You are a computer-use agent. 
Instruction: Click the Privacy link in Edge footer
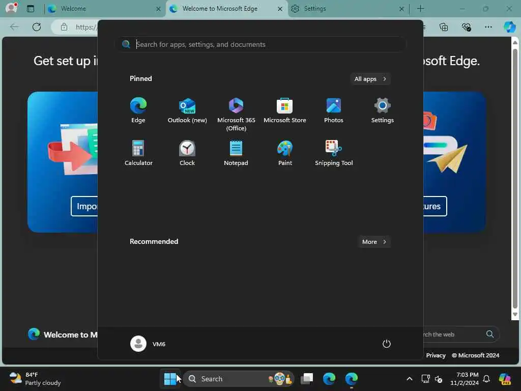click(x=436, y=355)
